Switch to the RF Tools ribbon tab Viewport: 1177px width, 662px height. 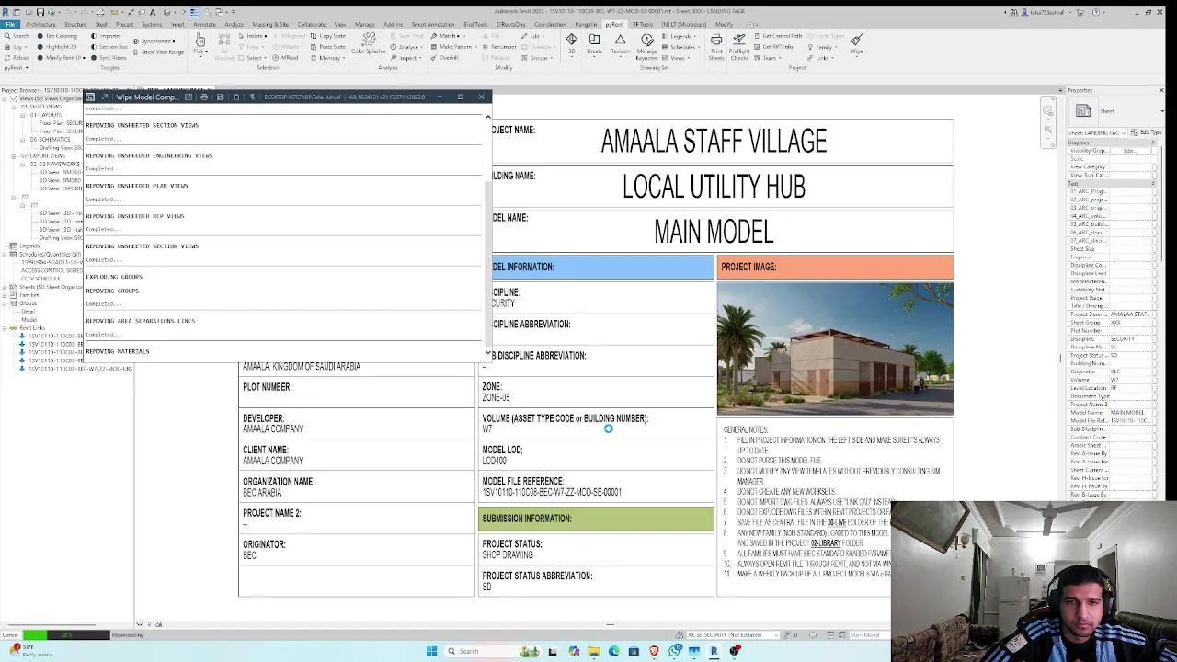(x=642, y=25)
